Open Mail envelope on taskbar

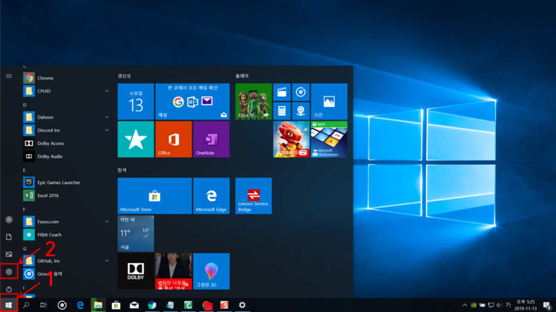tap(134, 305)
